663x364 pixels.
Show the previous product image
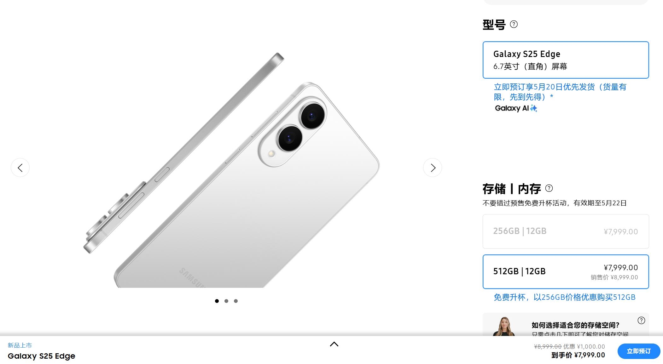(x=20, y=168)
